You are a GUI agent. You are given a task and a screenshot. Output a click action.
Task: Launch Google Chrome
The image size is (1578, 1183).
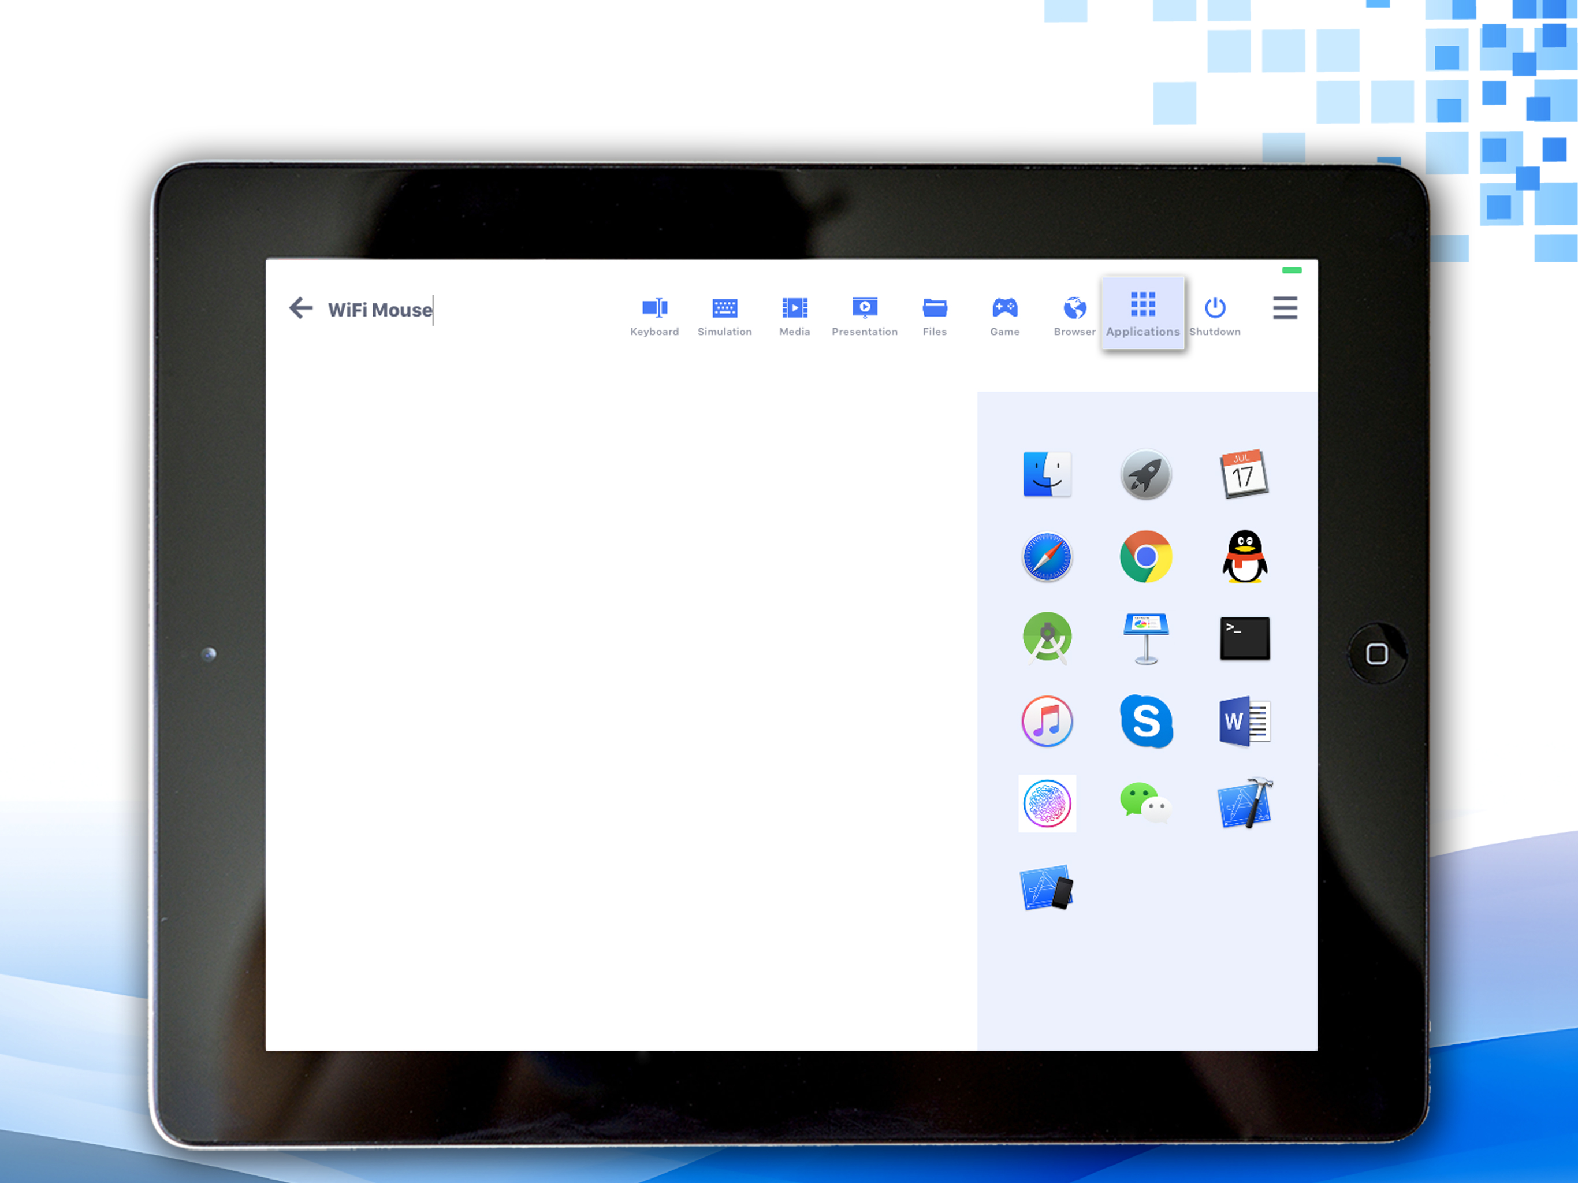click(1146, 556)
